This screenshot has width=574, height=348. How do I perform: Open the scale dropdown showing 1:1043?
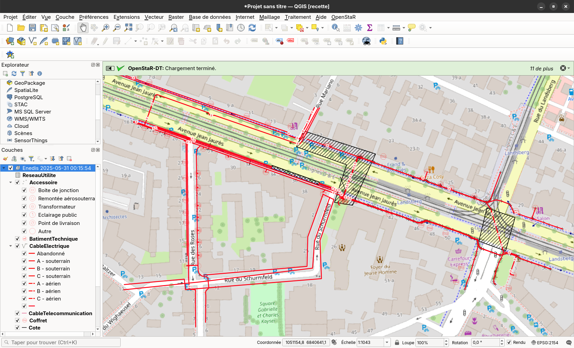pyautogui.click(x=387, y=342)
